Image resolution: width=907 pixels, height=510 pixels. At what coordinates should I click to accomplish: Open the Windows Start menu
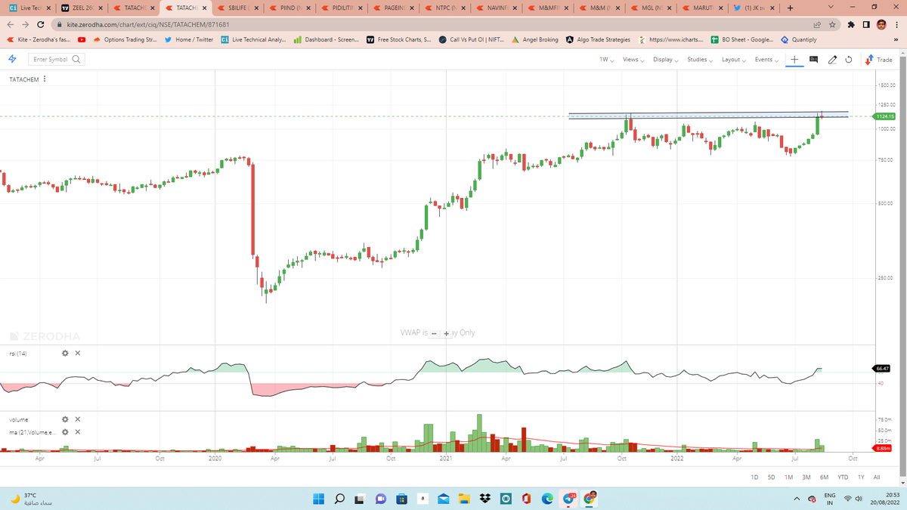pos(318,499)
